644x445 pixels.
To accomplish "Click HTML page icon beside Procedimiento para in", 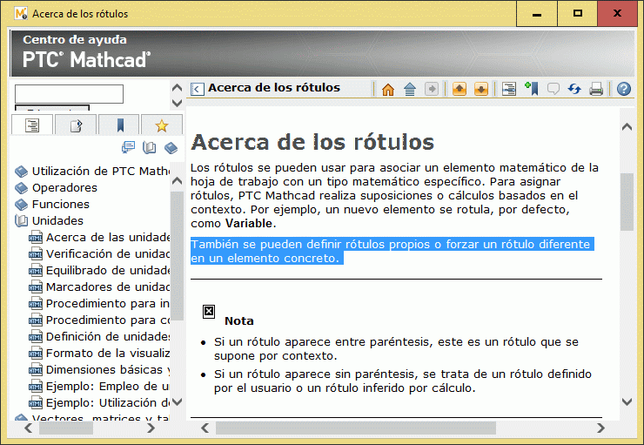I will (x=36, y=304).
